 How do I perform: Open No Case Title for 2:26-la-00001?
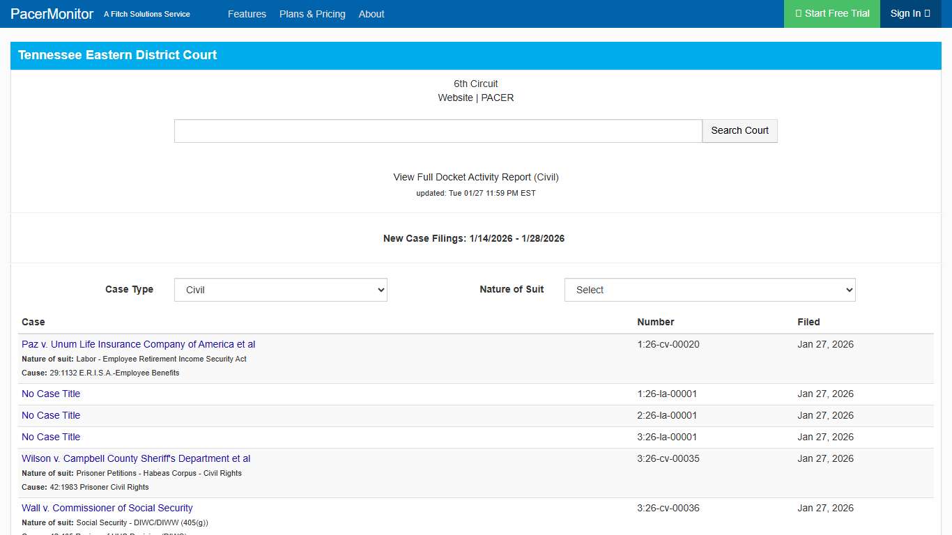pyautogui.click(x=51, y=415)
